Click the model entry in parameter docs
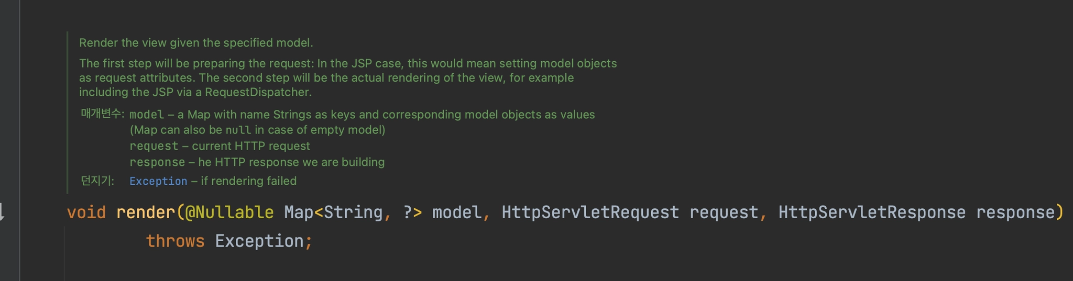Image resolution: width=1073 pixels, height=281 pixels. pos(147,115)
